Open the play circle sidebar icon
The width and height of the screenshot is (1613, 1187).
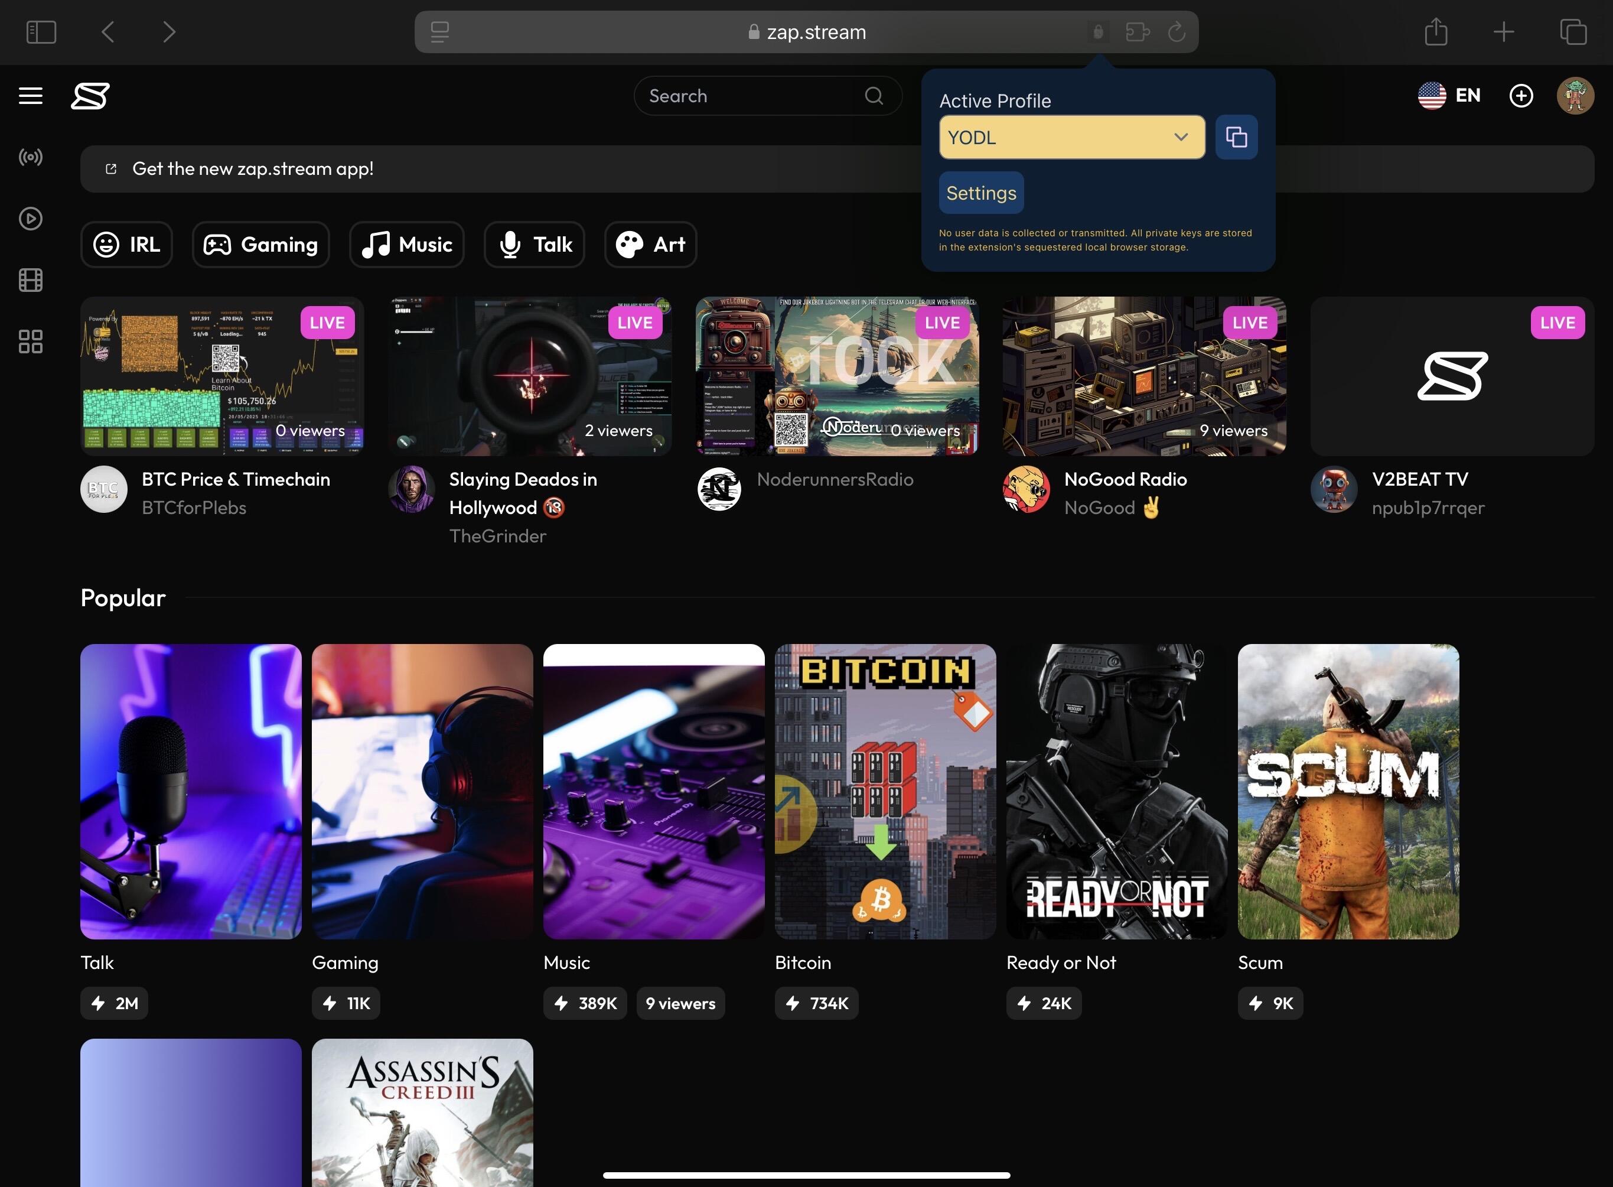tap(30, 219)
